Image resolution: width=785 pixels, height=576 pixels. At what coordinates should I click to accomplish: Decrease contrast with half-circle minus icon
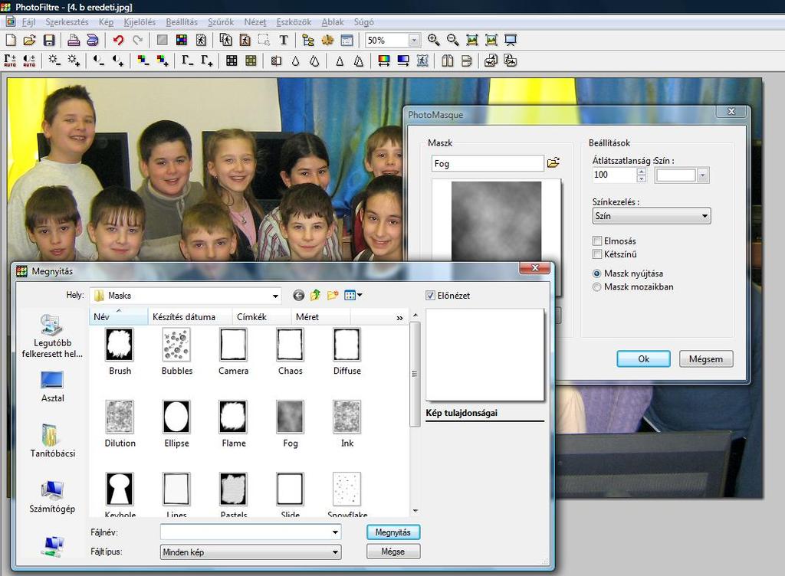coord(99,61)
